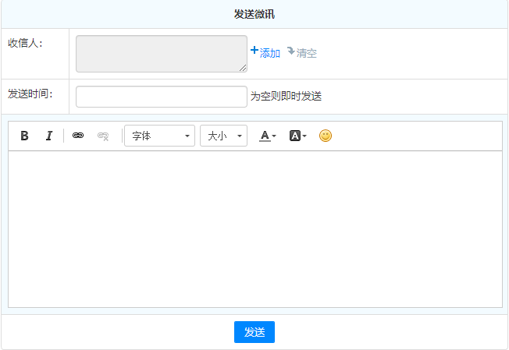Click inside the message editor body

coord(255,228)
